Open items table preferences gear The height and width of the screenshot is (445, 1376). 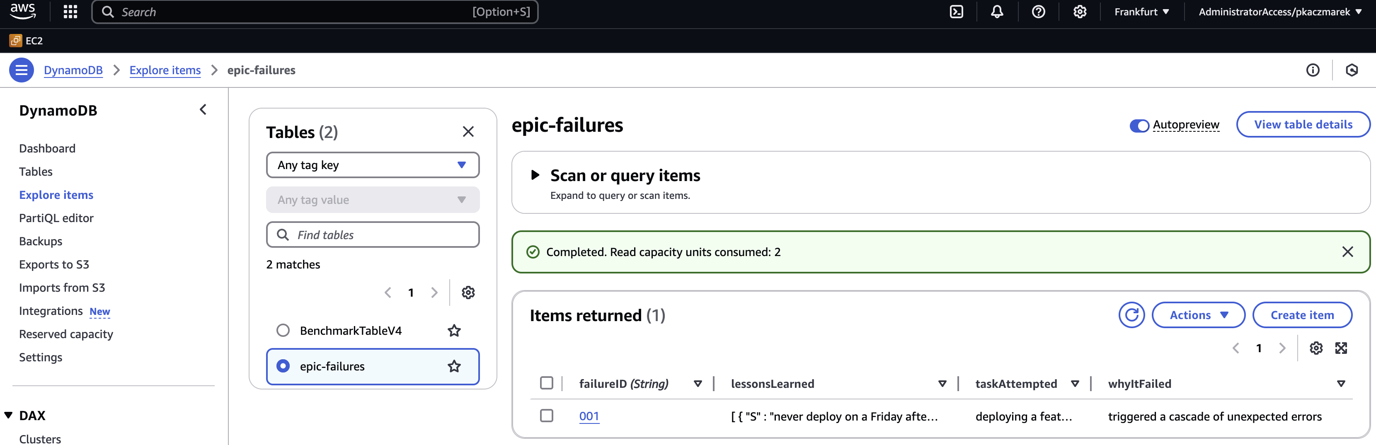coord(1315,348)
